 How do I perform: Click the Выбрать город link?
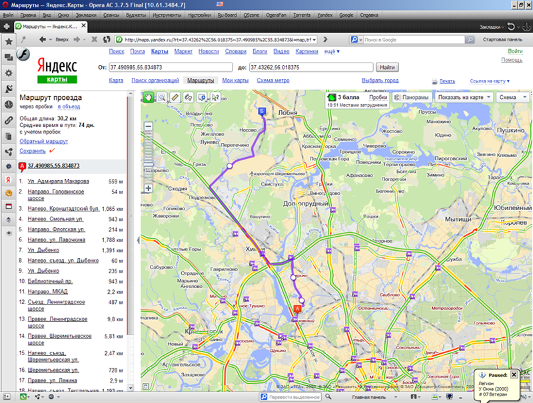pos(380,80)
